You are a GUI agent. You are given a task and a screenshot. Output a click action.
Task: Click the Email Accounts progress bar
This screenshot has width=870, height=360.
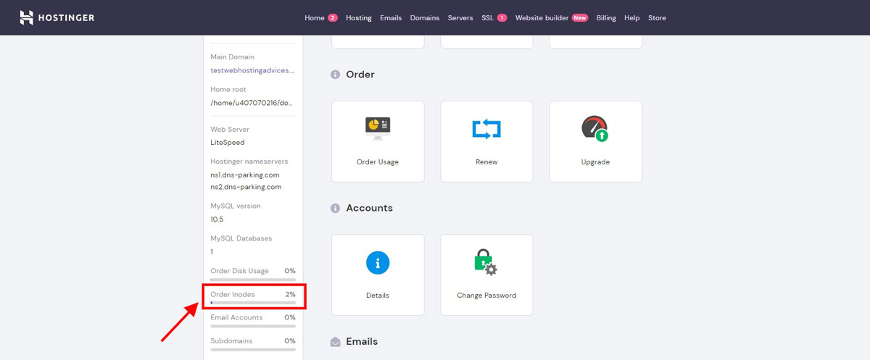[253, 326]
